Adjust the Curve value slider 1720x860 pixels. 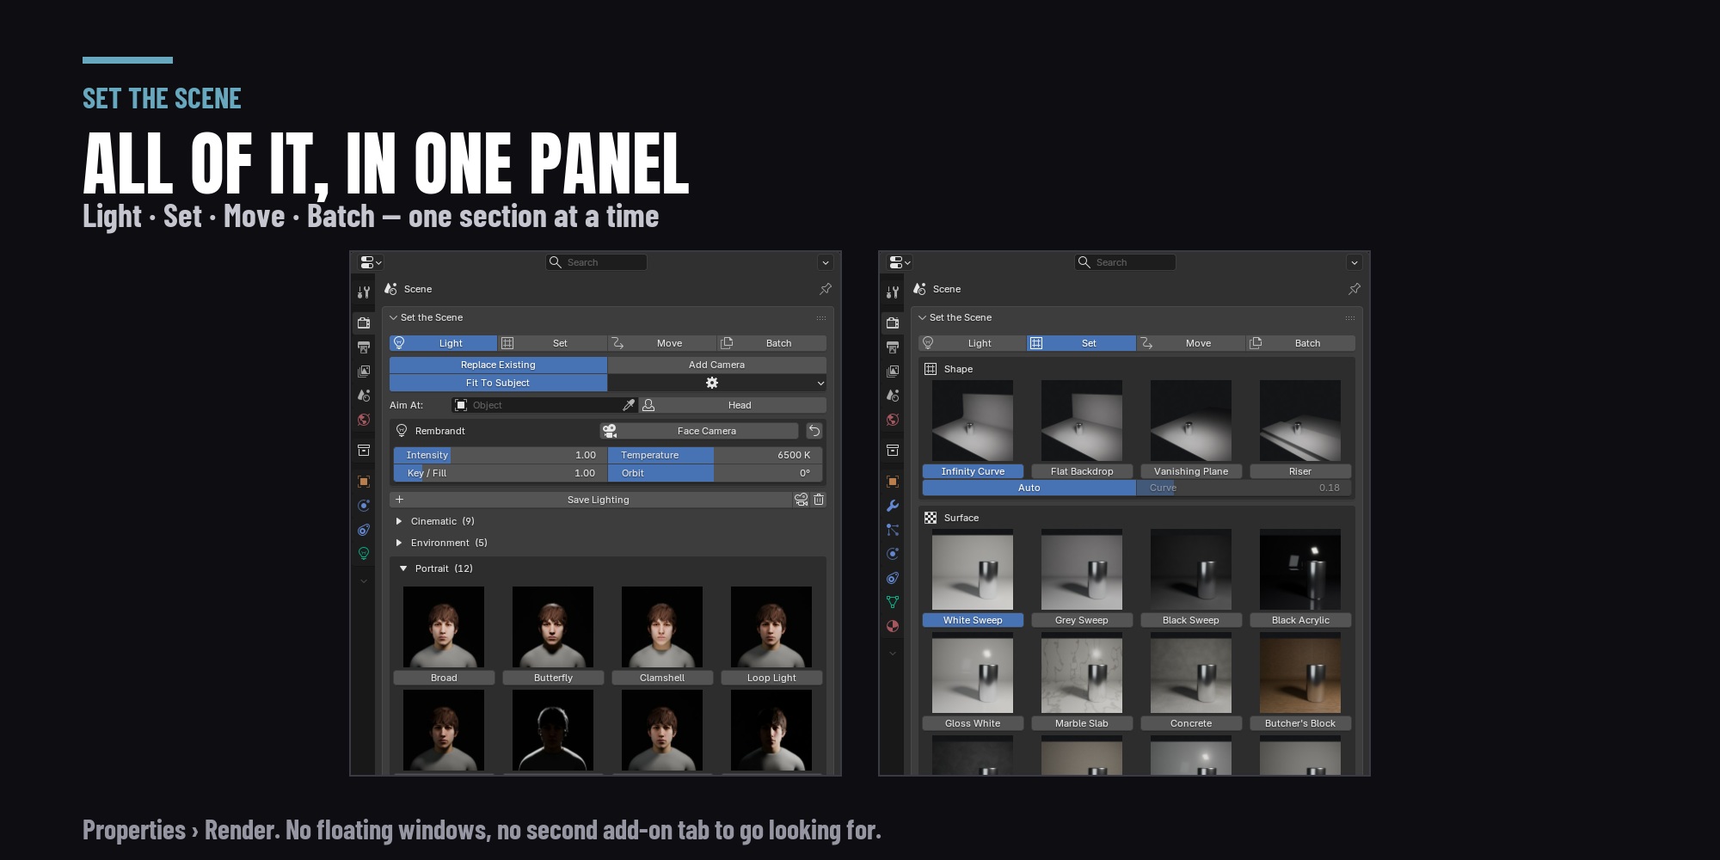click(x=1245, y=488)
